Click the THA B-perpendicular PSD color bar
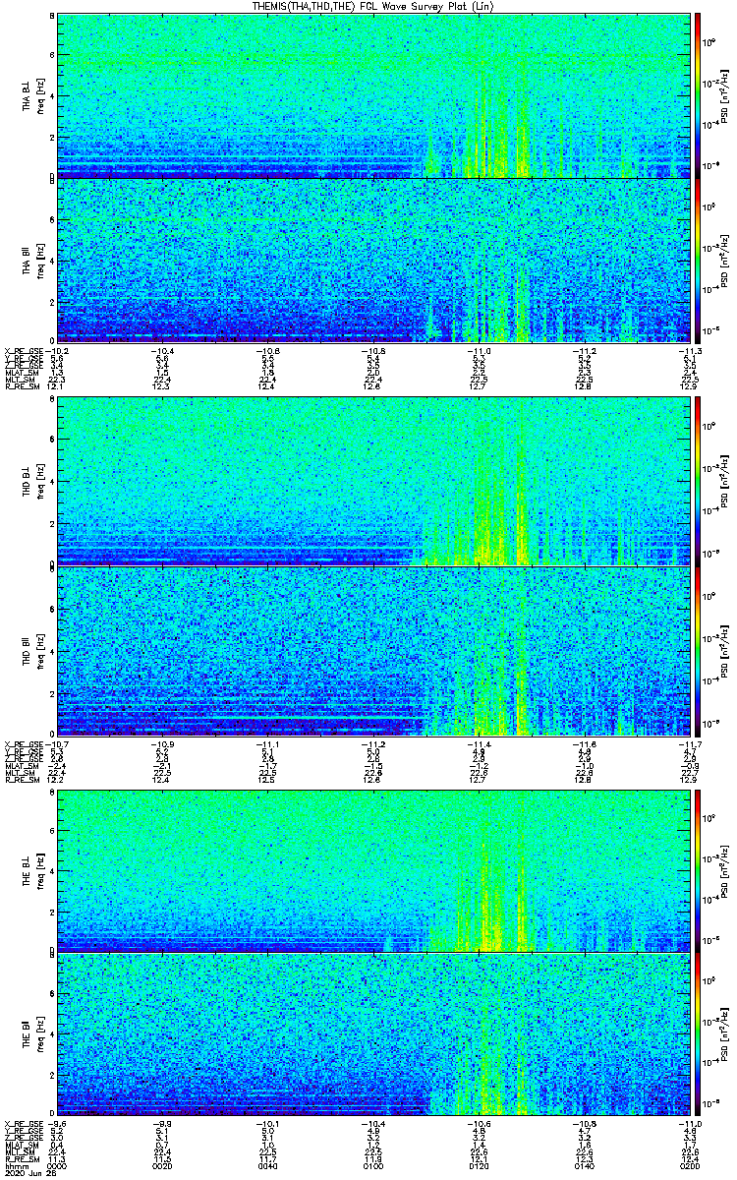This screenshot has height=1180, width=737. [698, 95]
